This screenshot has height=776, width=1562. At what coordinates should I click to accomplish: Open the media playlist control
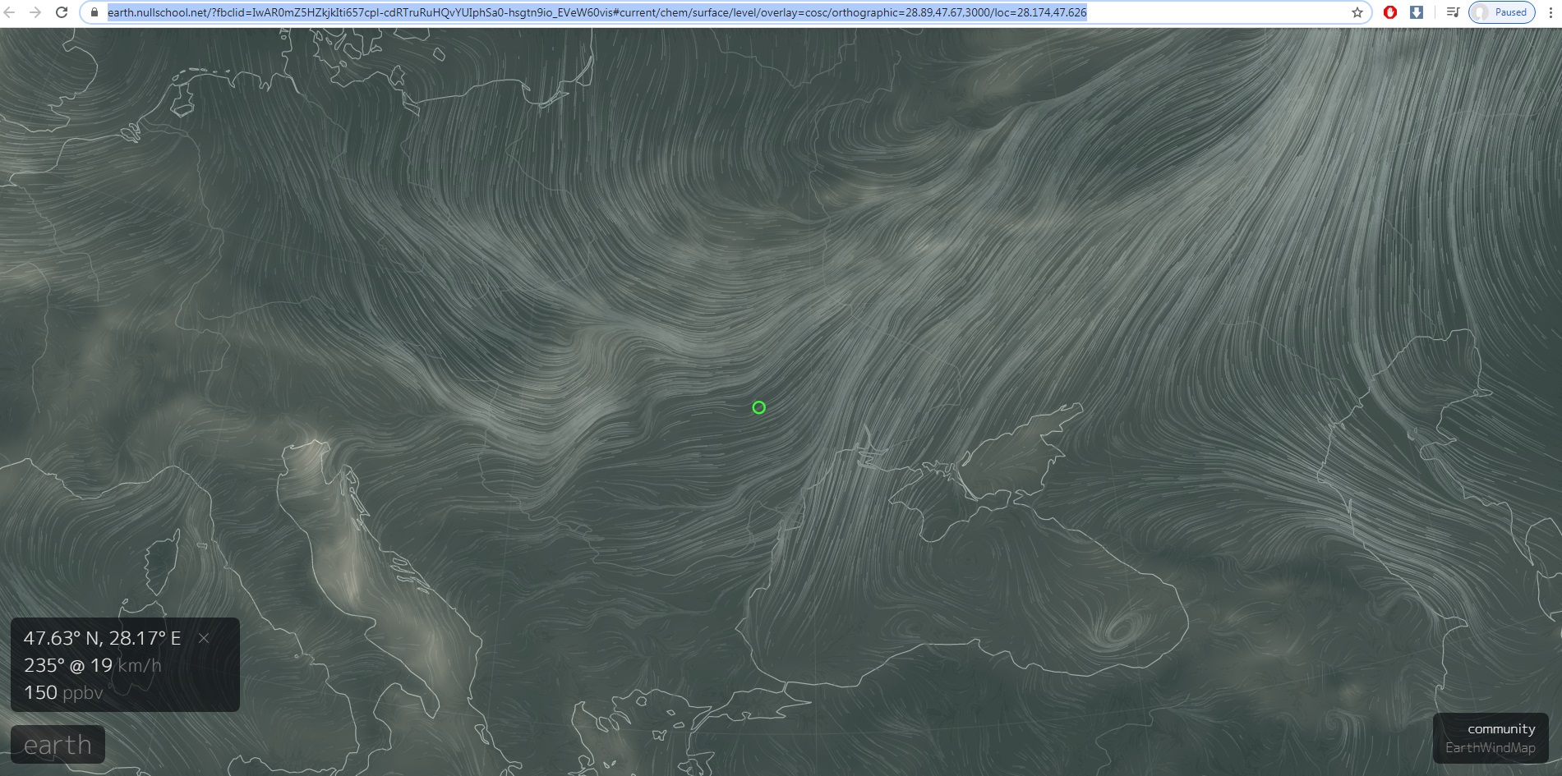[1453, 12]
